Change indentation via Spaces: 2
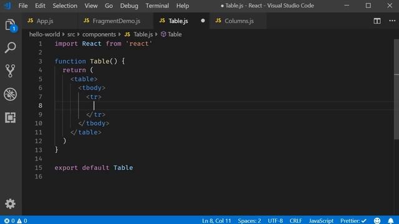This screenshot has width=399, height=224. pos(249,221)
